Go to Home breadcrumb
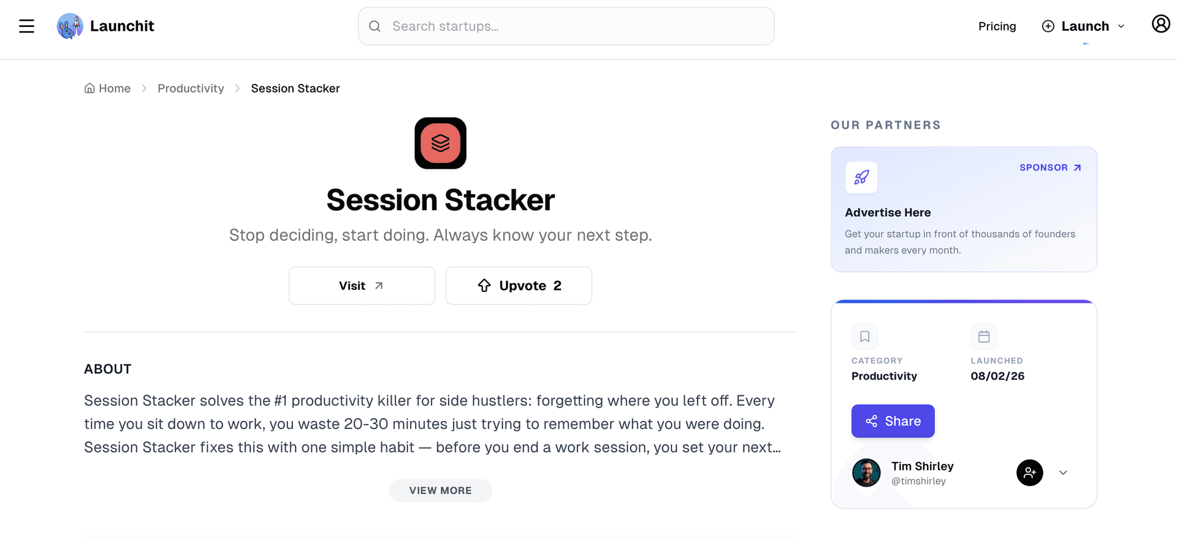 [x=108, y=88]
